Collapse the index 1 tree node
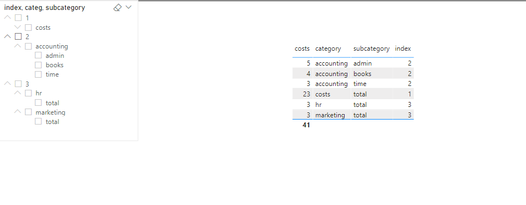The height and width of the screenshot is (205, 526). click(7, 18)
